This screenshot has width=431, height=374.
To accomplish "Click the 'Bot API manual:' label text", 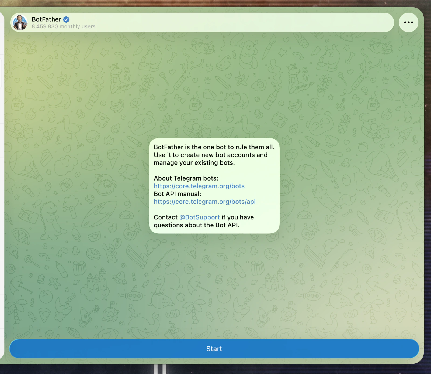I will pos(178,194).
